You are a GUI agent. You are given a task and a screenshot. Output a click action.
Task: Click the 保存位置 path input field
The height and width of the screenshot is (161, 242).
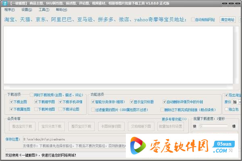coord(74,139)
